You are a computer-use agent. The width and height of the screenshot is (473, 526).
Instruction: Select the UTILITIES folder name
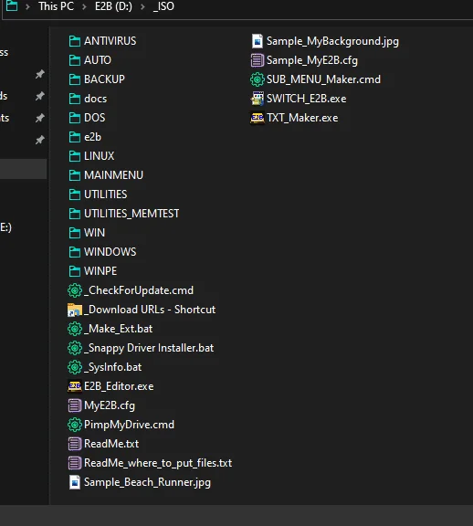[x=105, y=195]
